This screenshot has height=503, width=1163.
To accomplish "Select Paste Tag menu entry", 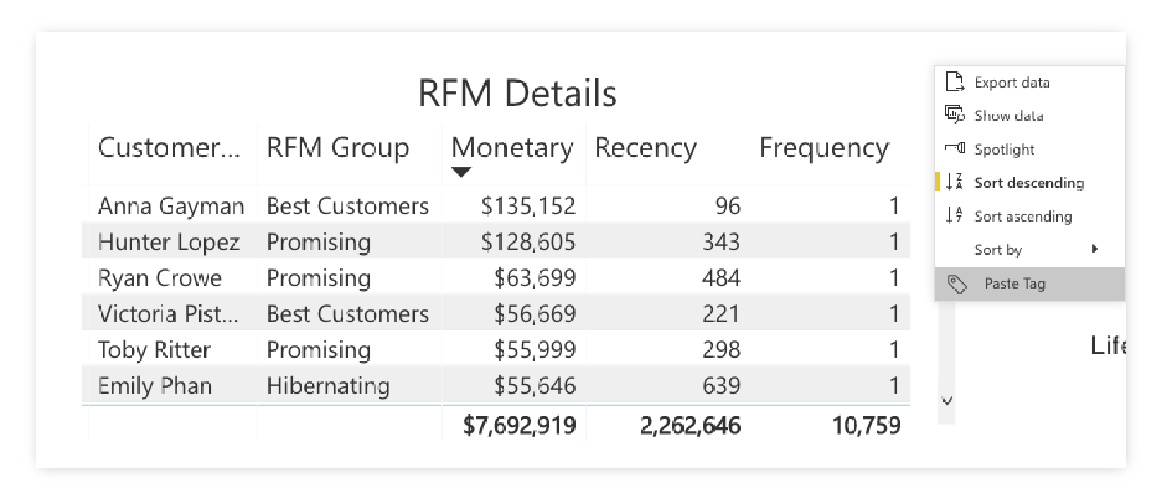I will (1030, 284).
